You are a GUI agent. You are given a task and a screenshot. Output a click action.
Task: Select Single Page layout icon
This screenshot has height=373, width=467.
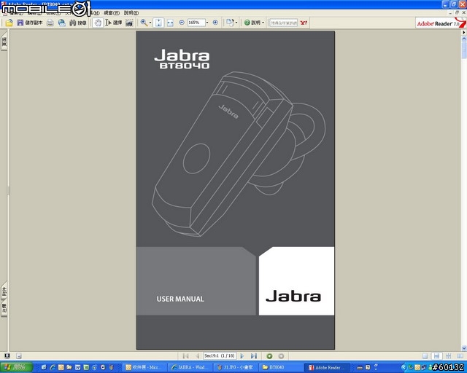(425, 356)
